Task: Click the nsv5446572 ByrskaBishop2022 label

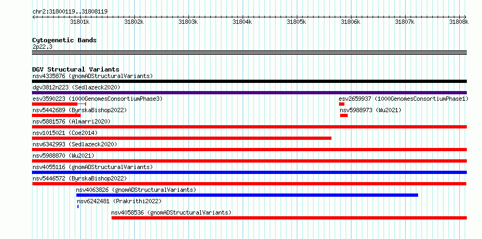Action: tap(80, 178)
